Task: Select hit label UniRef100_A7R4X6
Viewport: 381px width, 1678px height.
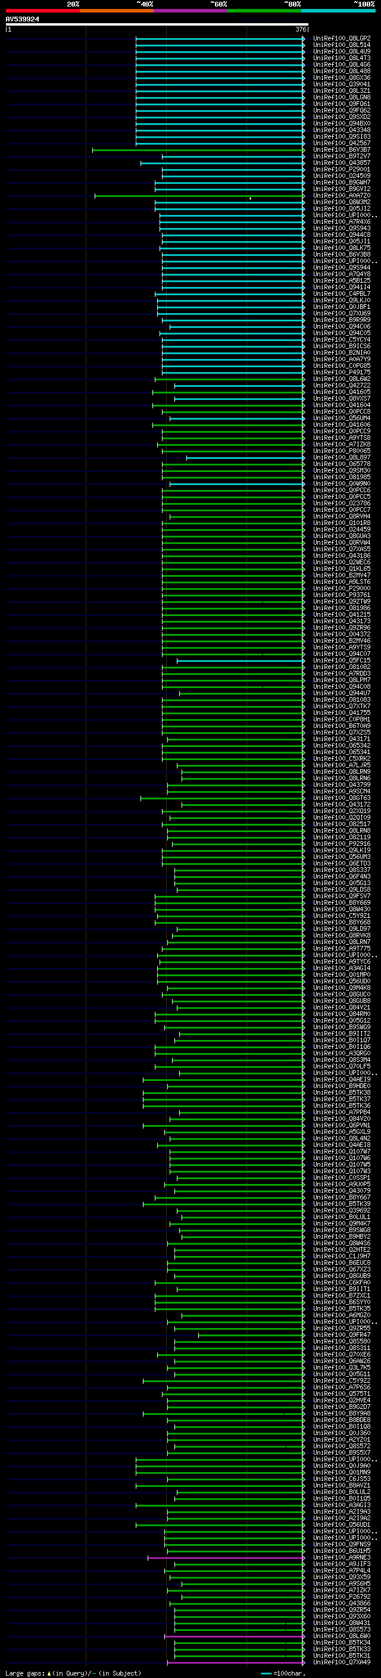Action: pos(341,221)
